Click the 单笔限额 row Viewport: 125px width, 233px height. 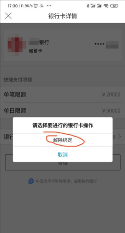point(62,94)
